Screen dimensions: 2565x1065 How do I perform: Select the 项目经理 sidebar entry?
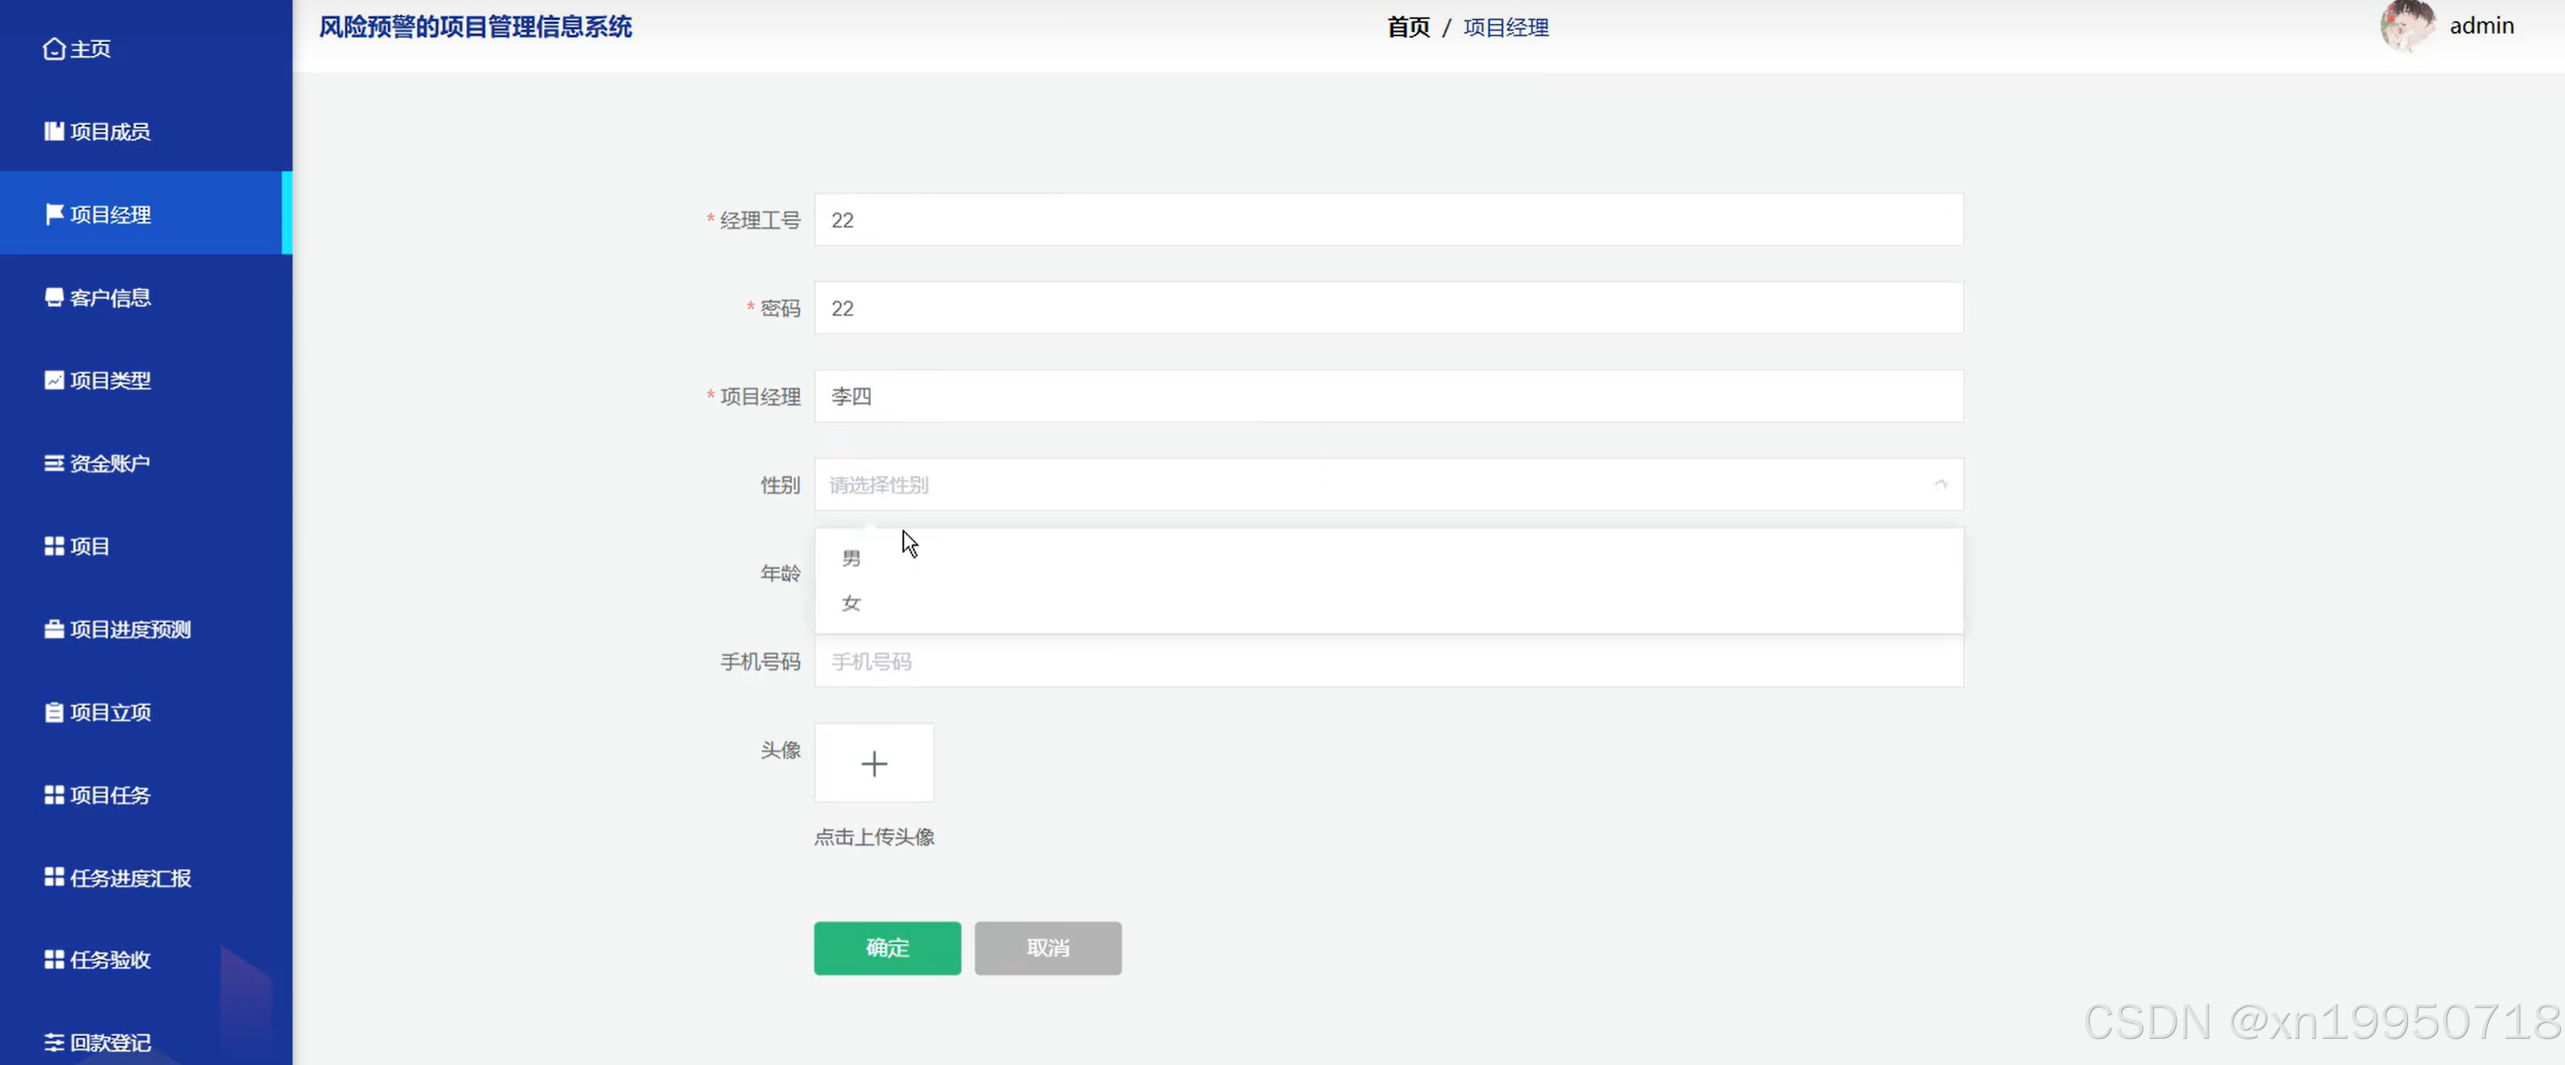(147, 214)
